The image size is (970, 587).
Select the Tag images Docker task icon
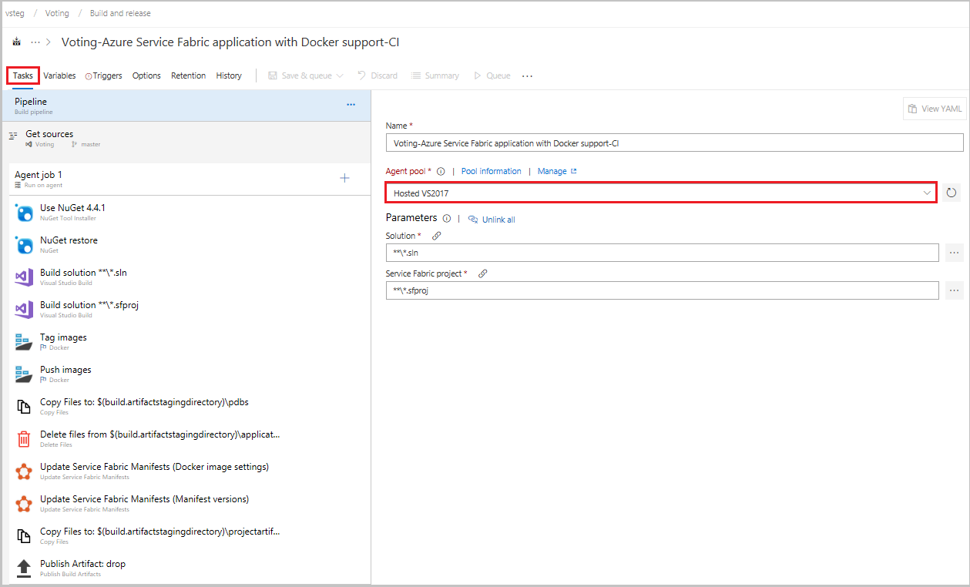pyautogui.click(x=24, y=342)
